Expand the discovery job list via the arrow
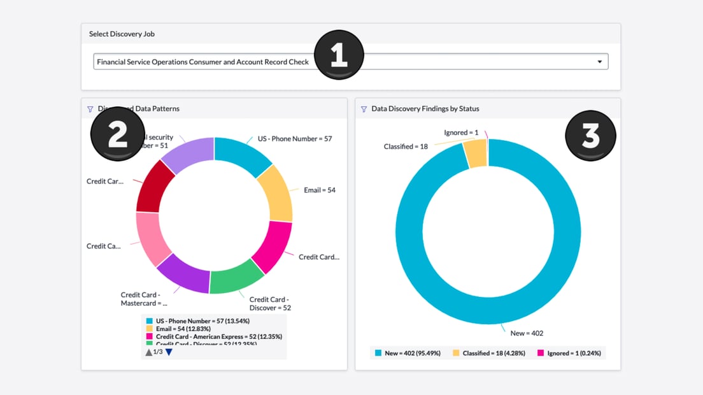Image resolution: width=703 pixels, height=395 pixels. 599,61
